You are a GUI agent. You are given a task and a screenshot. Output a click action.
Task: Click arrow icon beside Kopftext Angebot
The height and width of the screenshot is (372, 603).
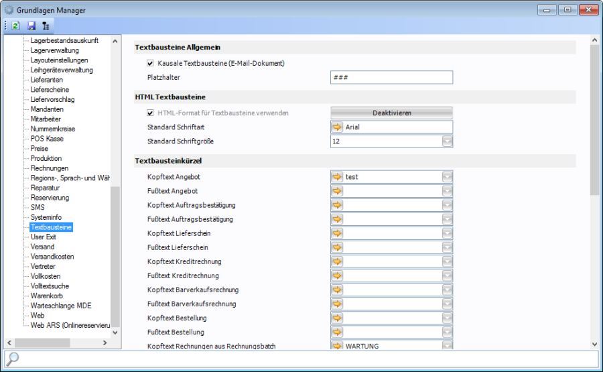(x=337, y=177)
